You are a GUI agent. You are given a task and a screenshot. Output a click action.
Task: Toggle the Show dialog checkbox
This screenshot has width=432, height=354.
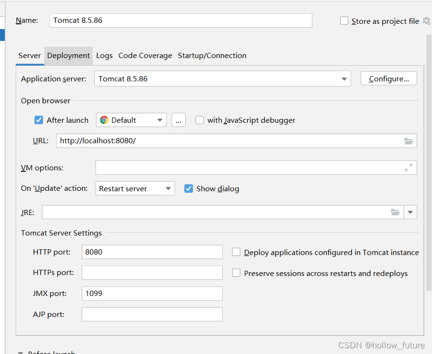click(188, 188)
